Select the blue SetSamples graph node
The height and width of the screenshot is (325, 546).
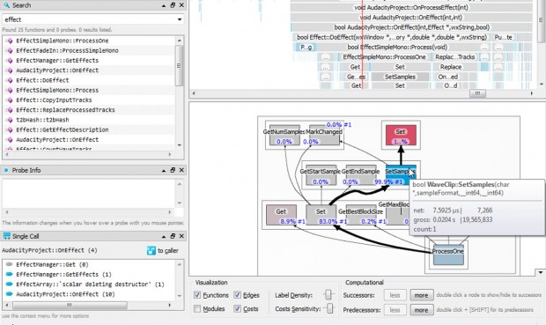(x=401, y=175)
